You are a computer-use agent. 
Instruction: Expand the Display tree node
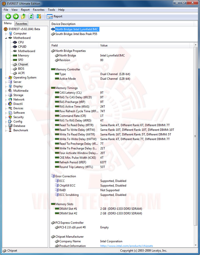pyautogui.click(x=6, y=86)
